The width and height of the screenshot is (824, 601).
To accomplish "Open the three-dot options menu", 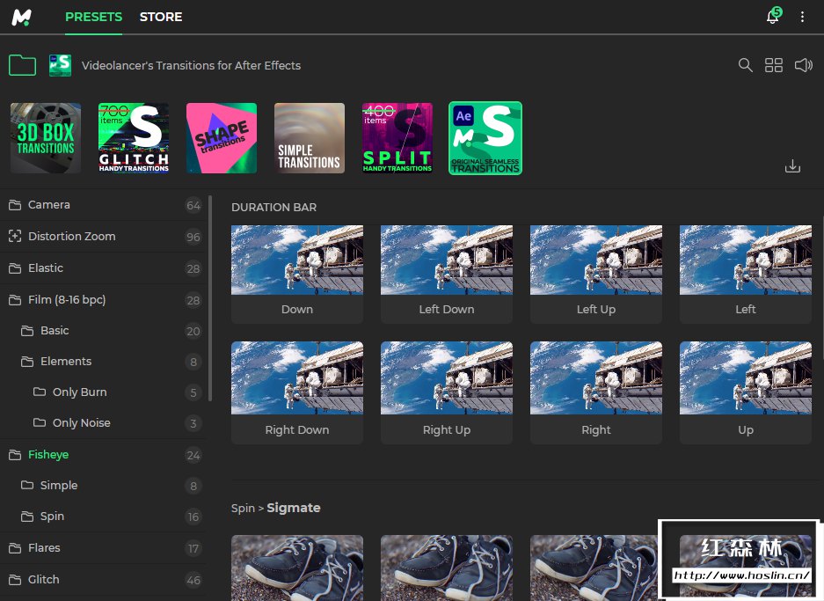I will click(802, 17).
